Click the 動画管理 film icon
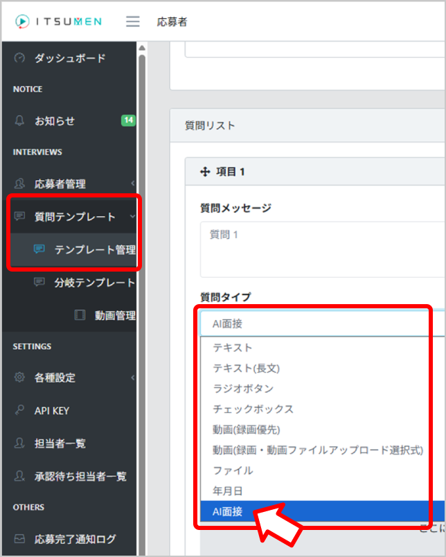The width and height of the screenshot is (446, 557). [81, 315]
